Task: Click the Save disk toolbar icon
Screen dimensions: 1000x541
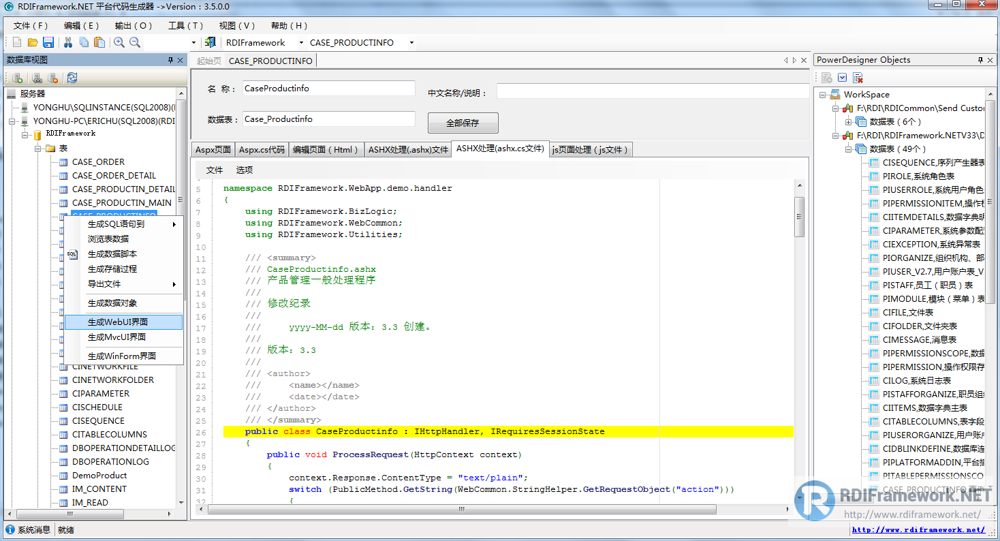Action: [x=48, y=42]
